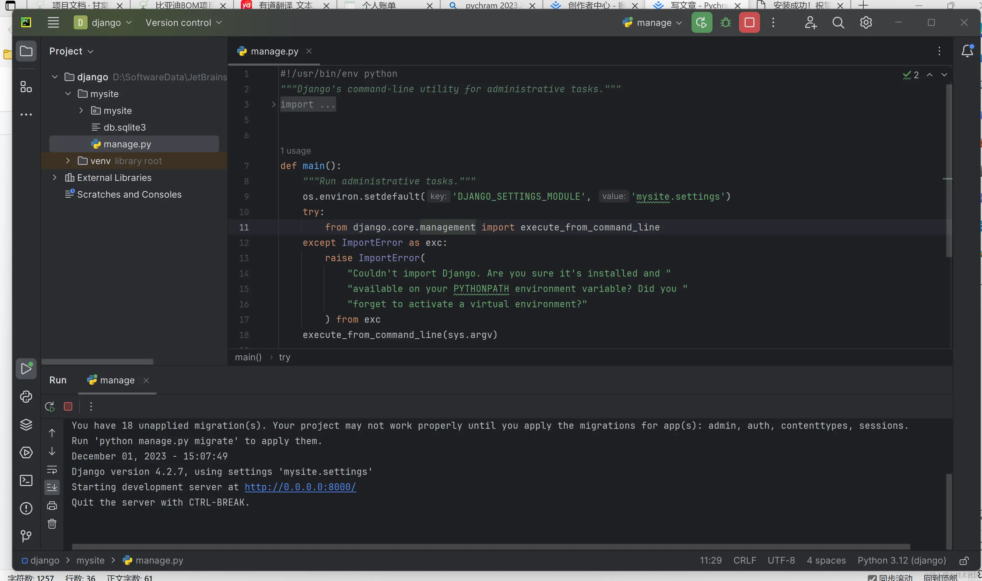Toggle soft-wrap in the Run console
This screenshot has width=982, height=581.
coord(52,469)
